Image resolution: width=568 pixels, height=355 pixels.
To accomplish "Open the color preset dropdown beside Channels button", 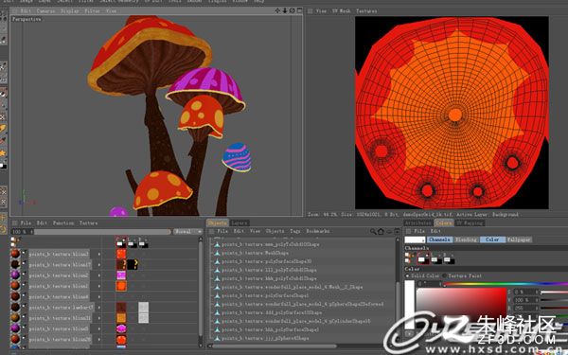I will [x=415, y=240].
